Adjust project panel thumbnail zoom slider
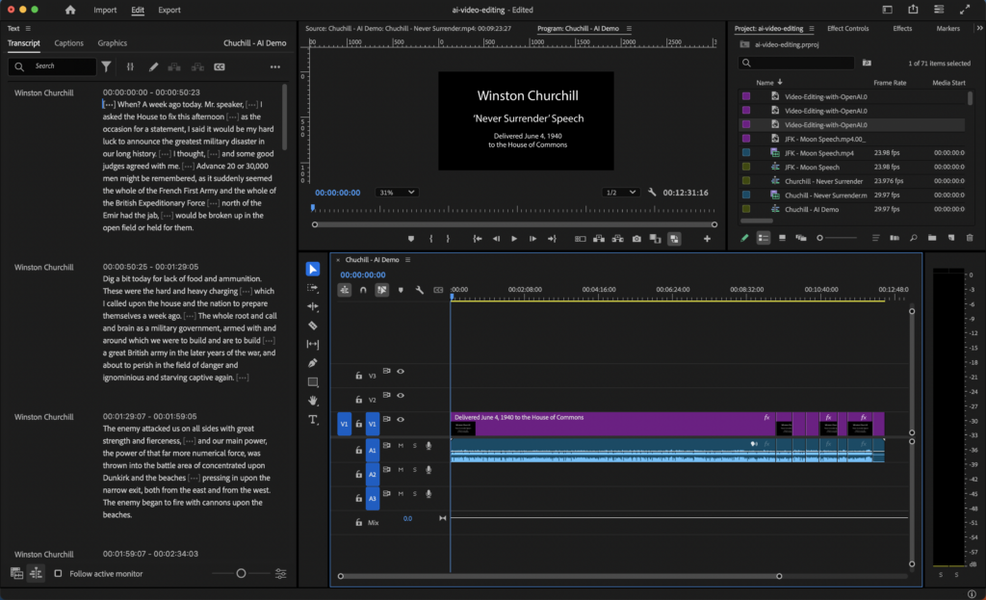The width and height of the screenshot is (986, 600). point(837,238)
